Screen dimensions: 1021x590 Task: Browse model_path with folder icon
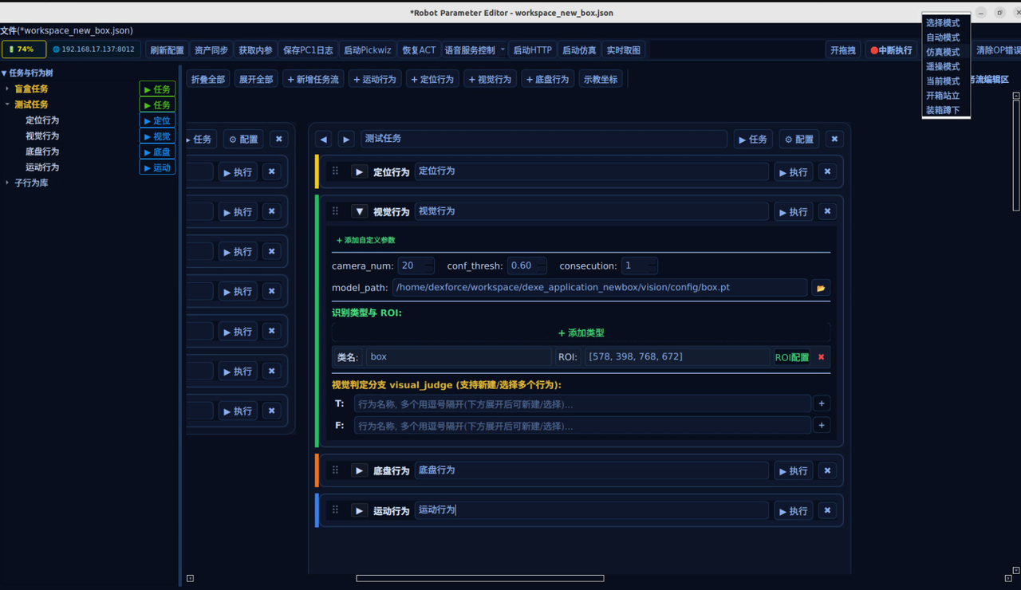821,288
